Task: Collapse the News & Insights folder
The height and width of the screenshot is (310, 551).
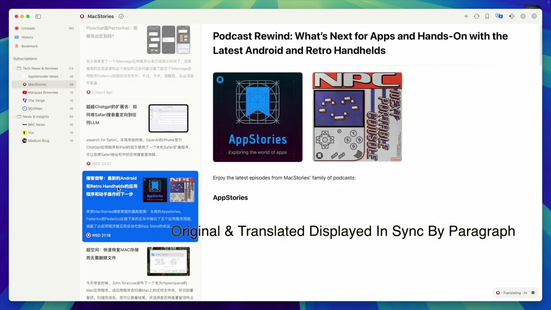Action: [14, 117]
